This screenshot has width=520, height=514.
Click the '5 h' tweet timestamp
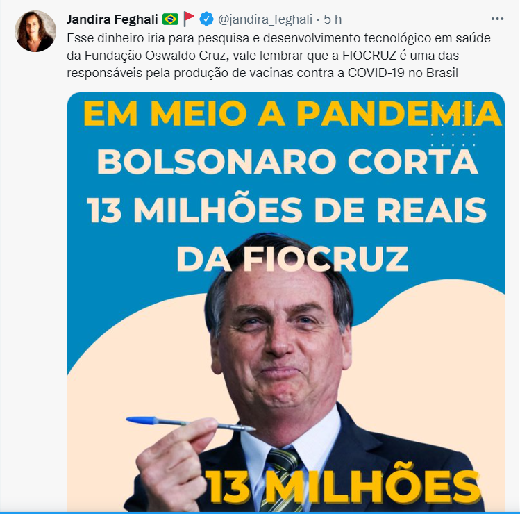point(333,19)
